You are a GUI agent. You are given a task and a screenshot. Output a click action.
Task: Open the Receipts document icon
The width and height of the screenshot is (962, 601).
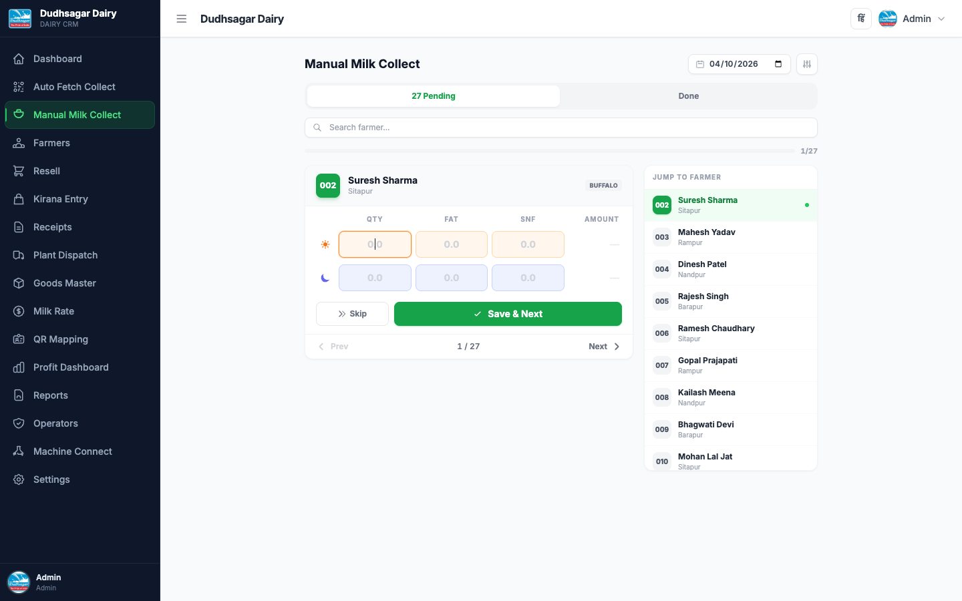pyautogui.click(x=19, y=227)
